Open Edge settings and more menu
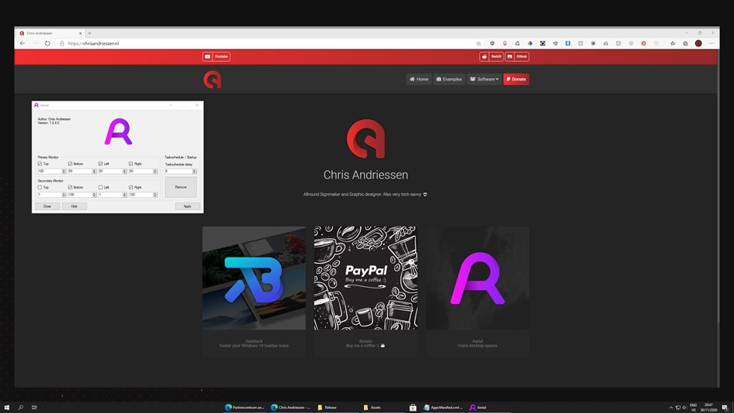734x413 pixels. (712, 43)
